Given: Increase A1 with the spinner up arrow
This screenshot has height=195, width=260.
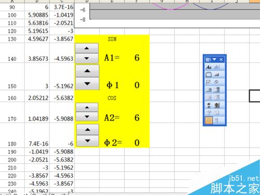Looking at the screenshot, I should pos(87,48).
